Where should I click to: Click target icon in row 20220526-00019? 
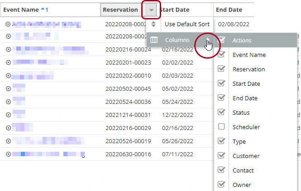tap(8, 141)
